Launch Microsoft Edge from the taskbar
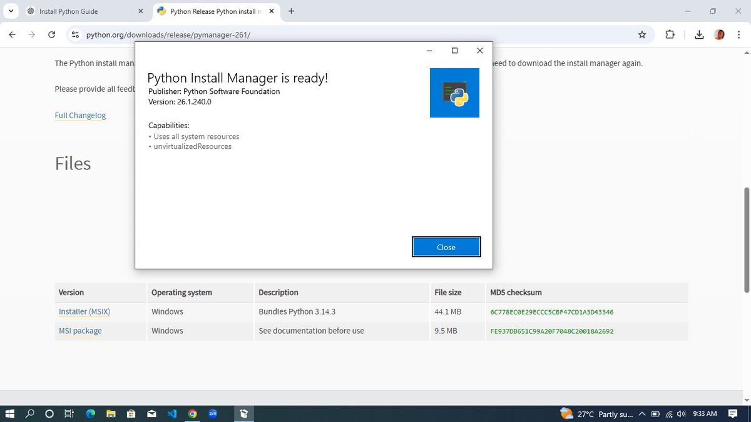The width and height of the screenshot is (751, 422). (91, 414)
